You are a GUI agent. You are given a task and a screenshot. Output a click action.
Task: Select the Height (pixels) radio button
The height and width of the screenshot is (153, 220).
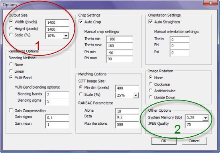pyautogui.click(x=11, y=28)
